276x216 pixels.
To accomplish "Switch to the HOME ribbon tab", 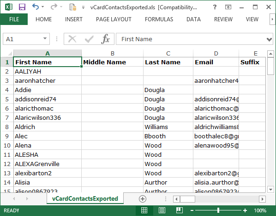I will tap(44, 19).
